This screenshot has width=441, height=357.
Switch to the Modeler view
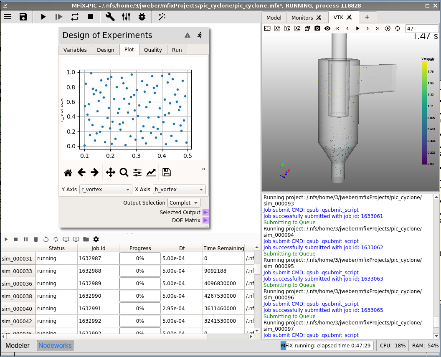(18, 346)
